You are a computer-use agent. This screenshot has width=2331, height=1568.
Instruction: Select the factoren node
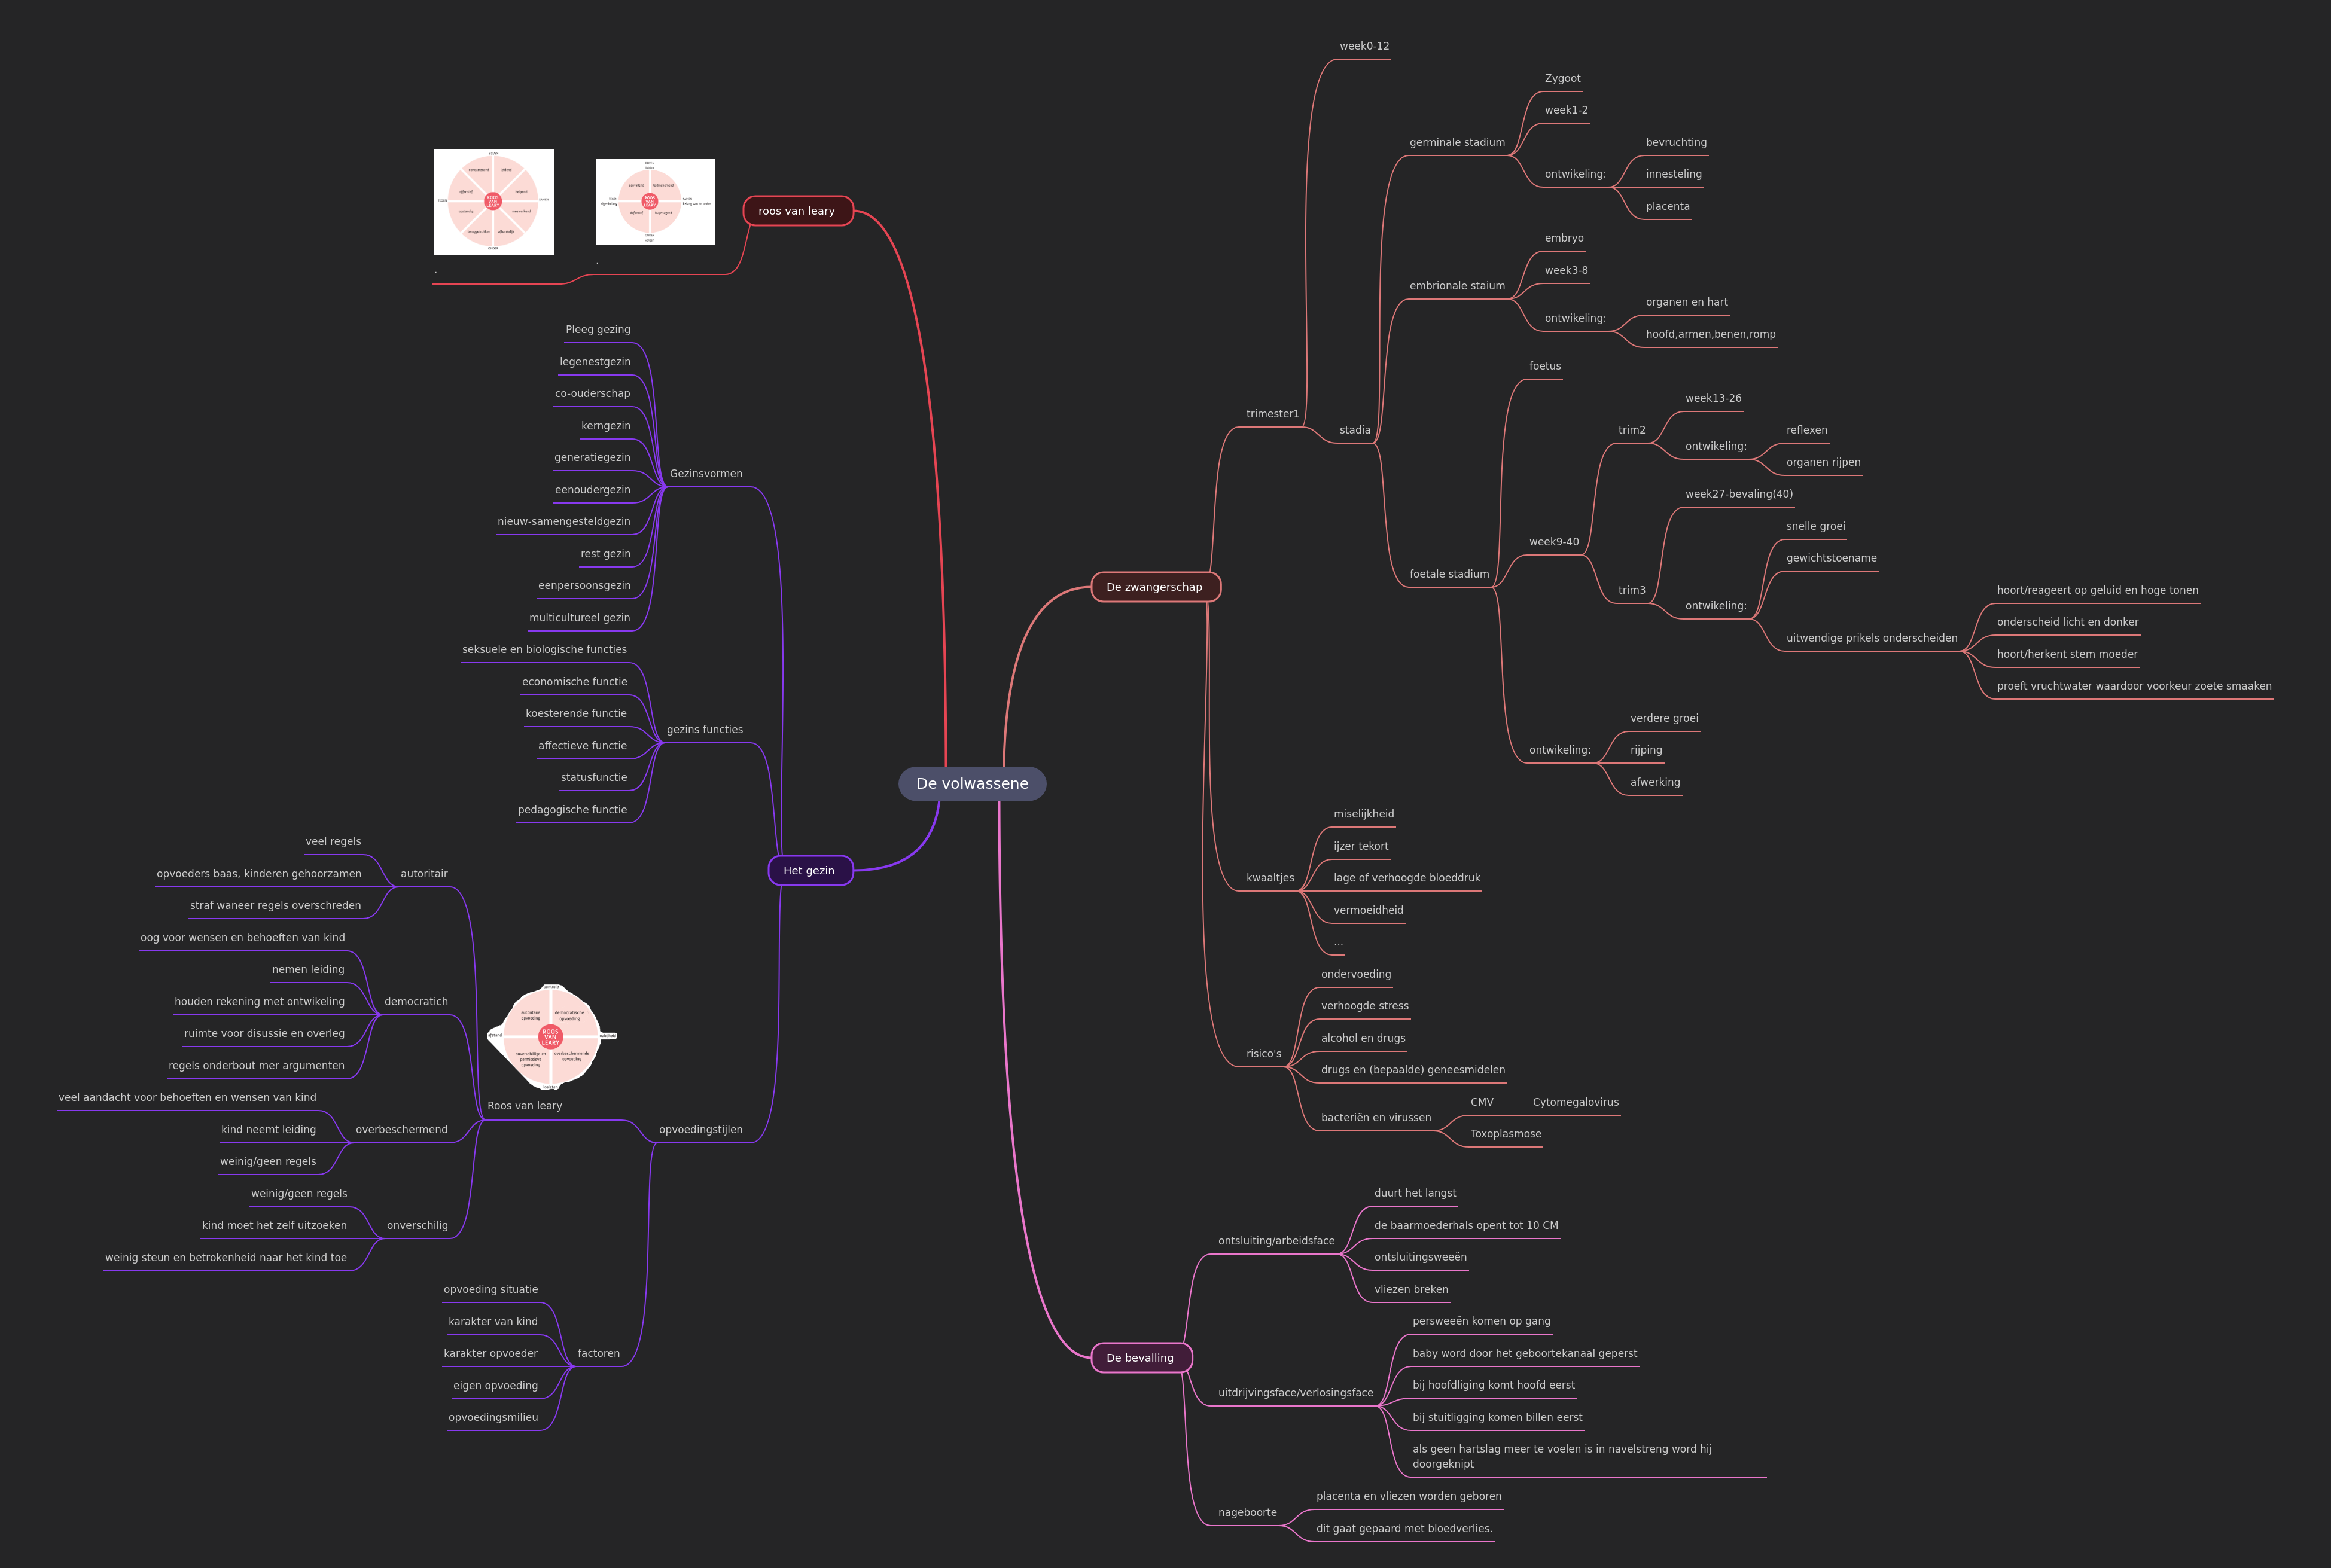599,1354
